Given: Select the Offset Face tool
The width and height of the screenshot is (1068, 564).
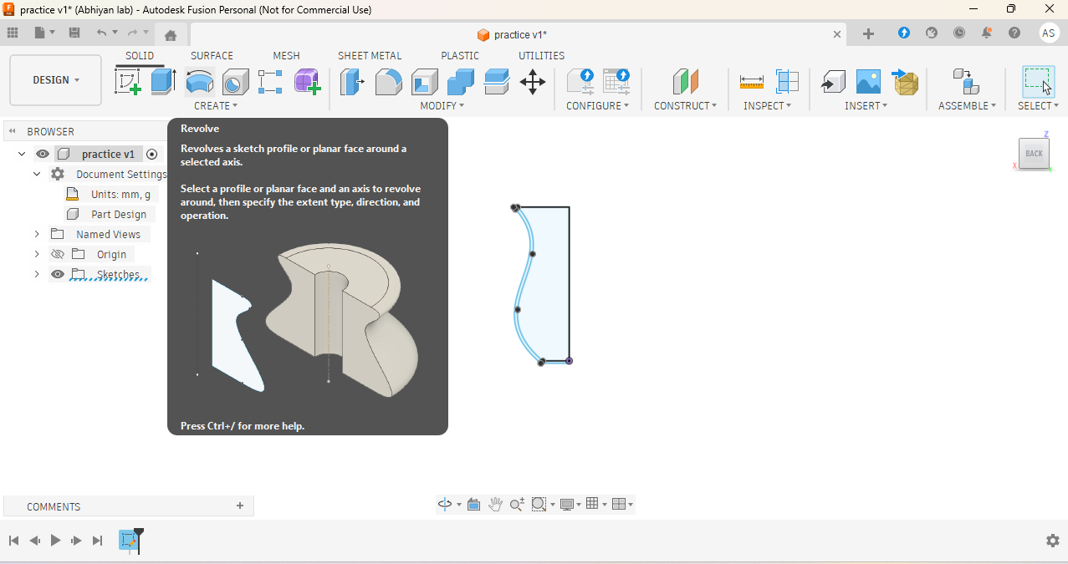Looking at the screenshot, I should (497, 82).
